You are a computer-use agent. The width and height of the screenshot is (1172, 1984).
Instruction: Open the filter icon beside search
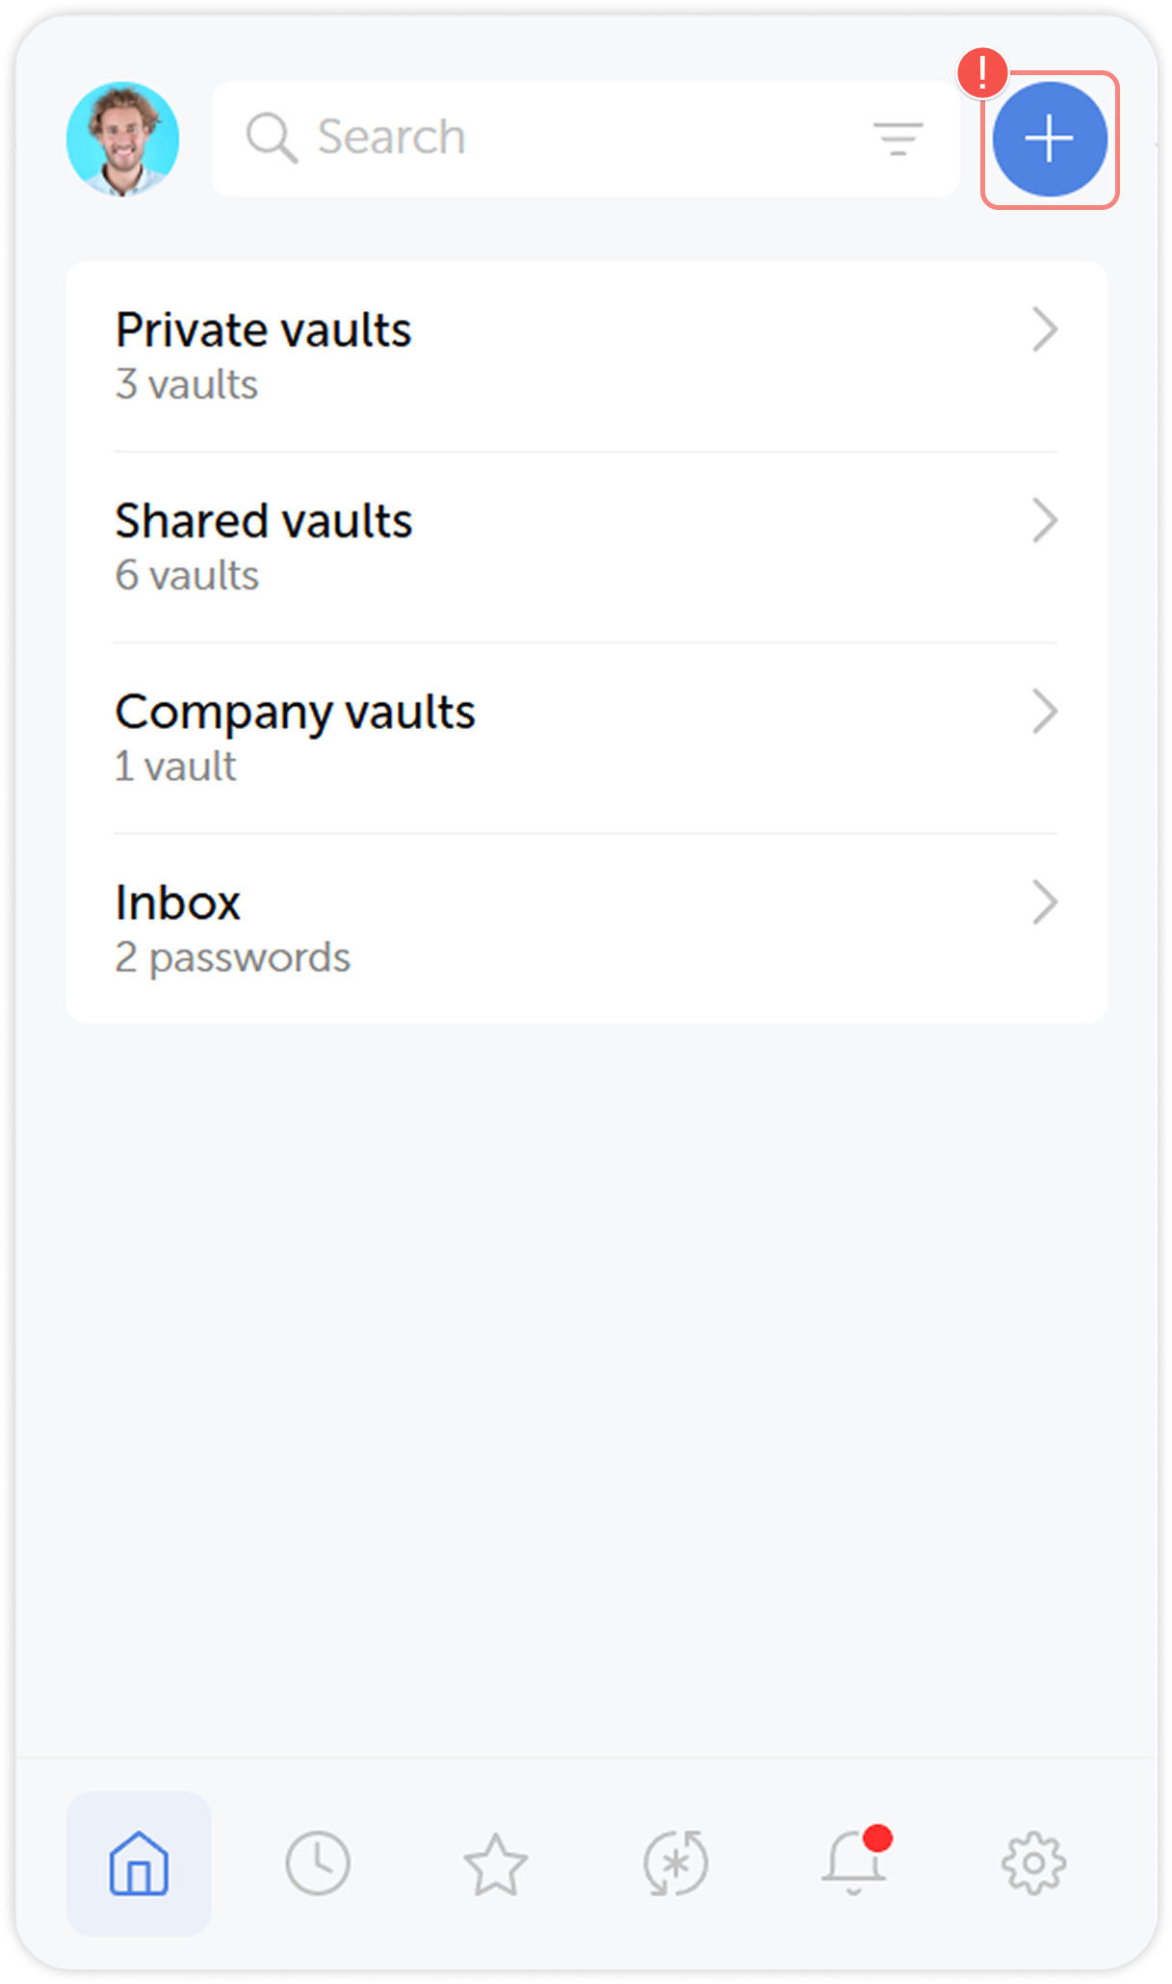[899, 137]
